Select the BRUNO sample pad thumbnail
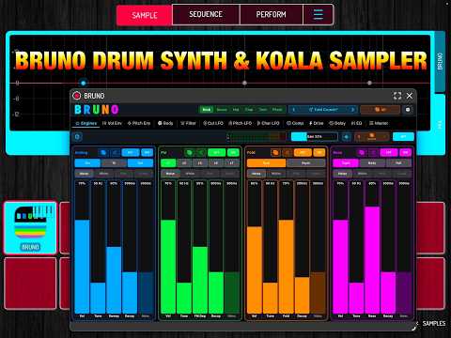The width and height of the screenshot is (451, 338). click(x=30, y=227)
